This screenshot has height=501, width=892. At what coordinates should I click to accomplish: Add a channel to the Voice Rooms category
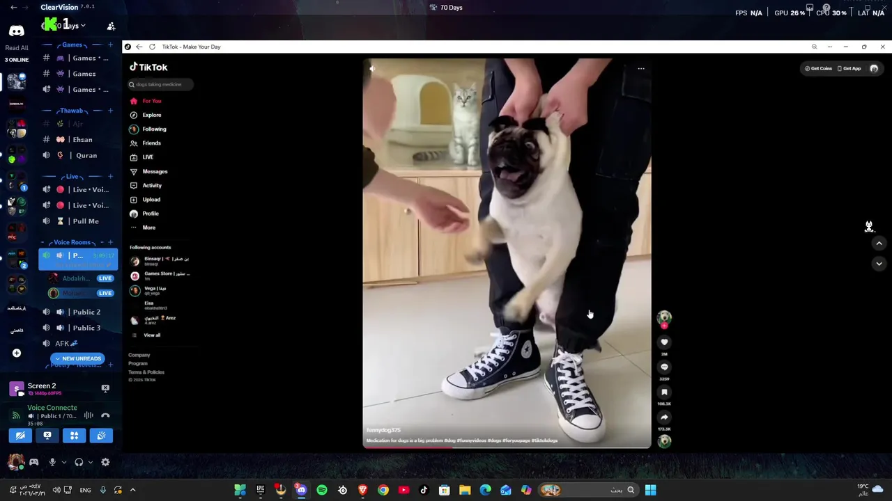pyautogui.click(x=110, y=242)
